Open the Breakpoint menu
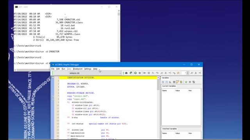 (x=78, y=69)
